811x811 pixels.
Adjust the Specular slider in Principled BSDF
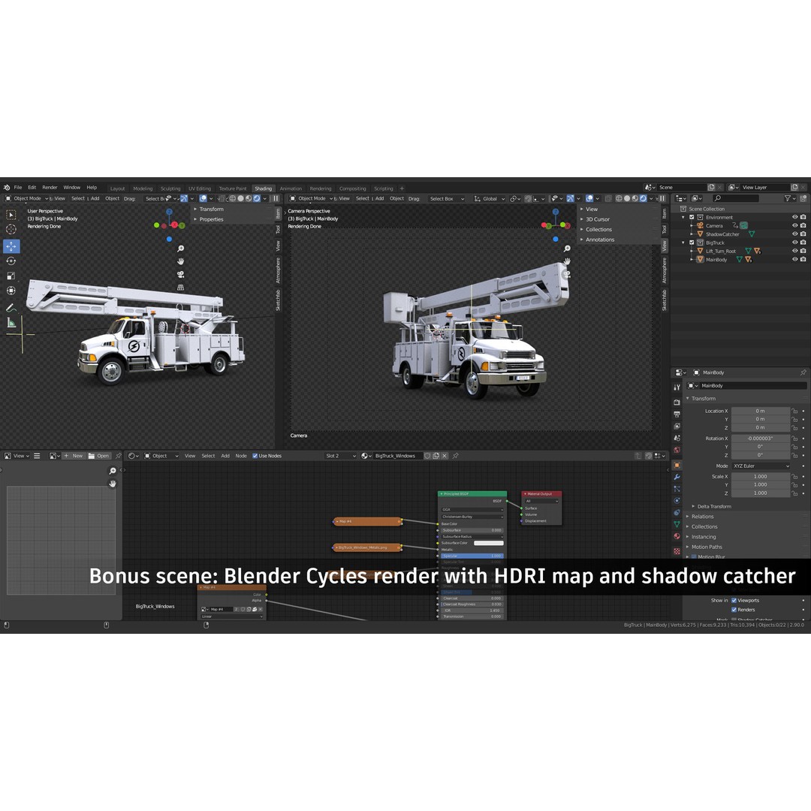(472, 556)
